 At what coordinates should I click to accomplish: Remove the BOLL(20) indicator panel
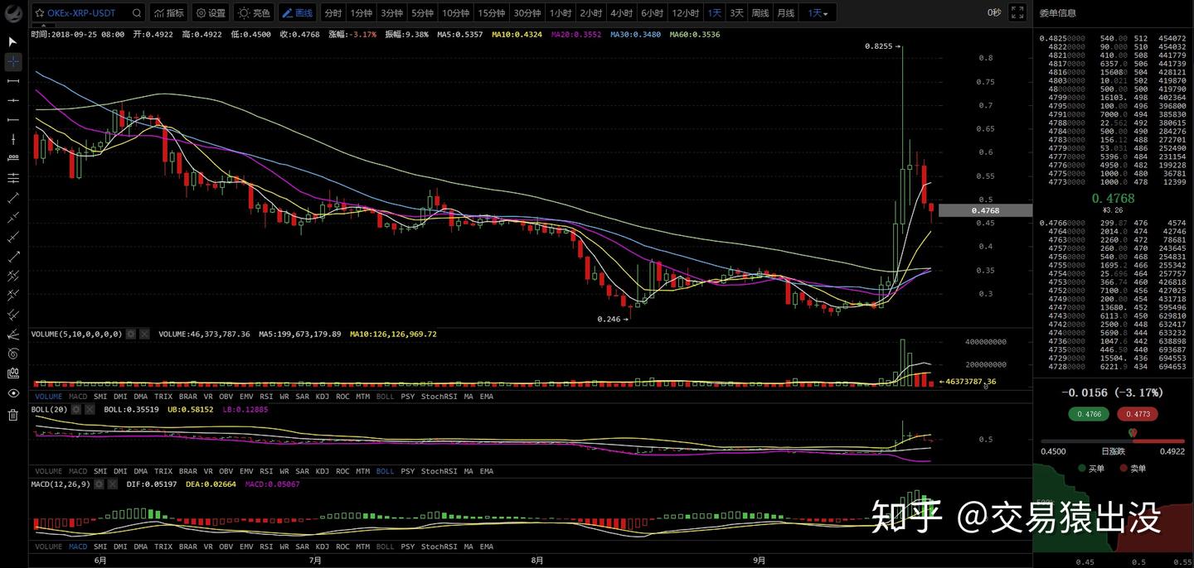click(x=90, y=409)
